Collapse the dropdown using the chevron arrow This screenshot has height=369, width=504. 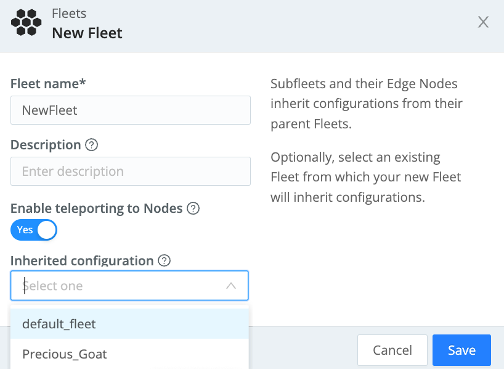coord(231,285)
